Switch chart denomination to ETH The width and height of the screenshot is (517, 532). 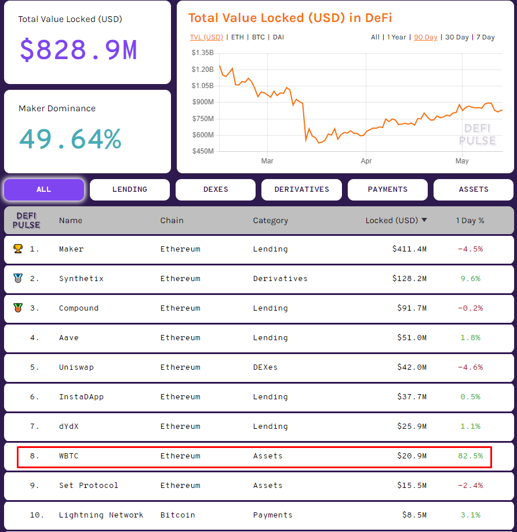pyautogui.click(x=237, y=37)
